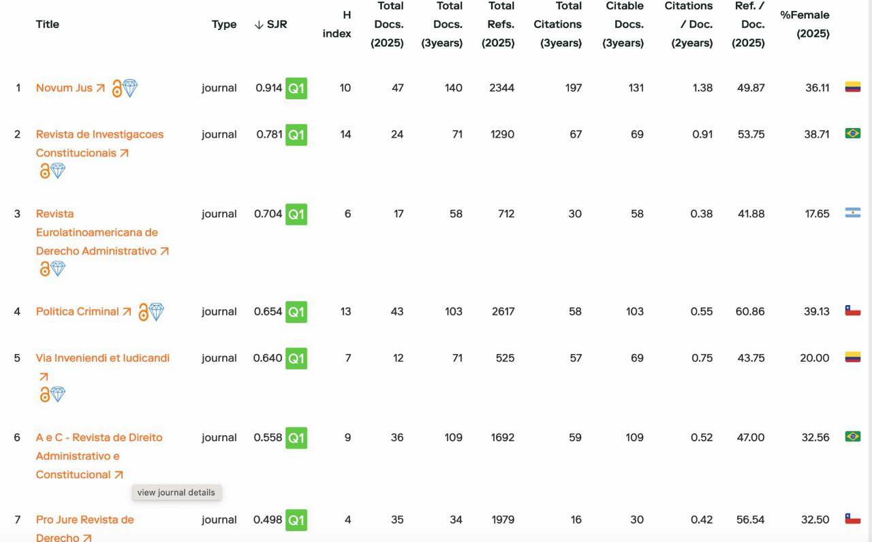Click the H index column header
This screenshot has height=542, width=872.
pyautogui.click(x=337, y=25)
